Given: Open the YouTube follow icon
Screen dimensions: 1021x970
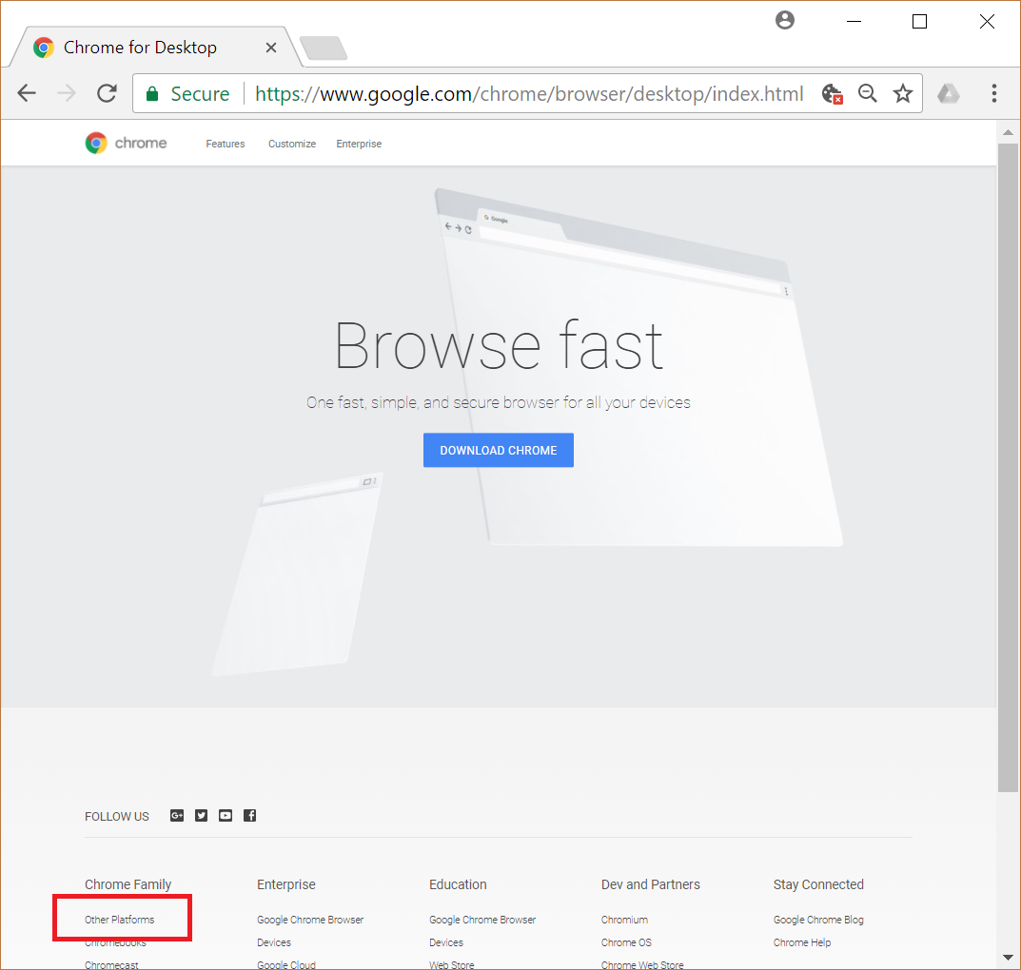Looking at the screenshot, I should pyautogui.click(x=226, y=816).
